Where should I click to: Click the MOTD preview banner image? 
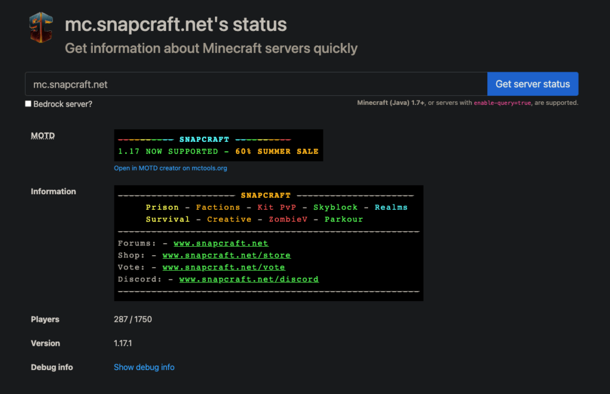(x=218, y=145)
